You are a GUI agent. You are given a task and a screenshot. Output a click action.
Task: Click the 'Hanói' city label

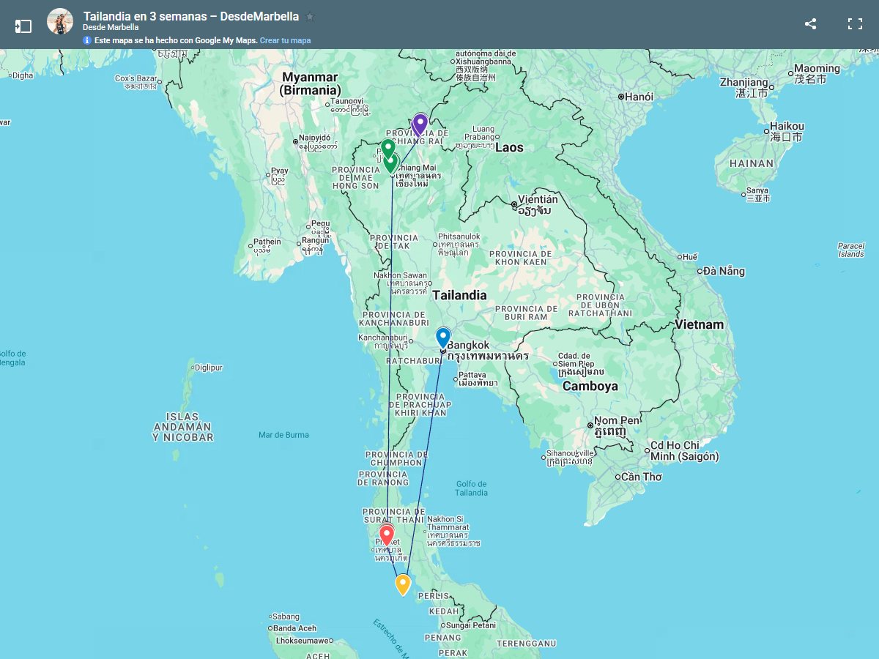click(639, 97)
